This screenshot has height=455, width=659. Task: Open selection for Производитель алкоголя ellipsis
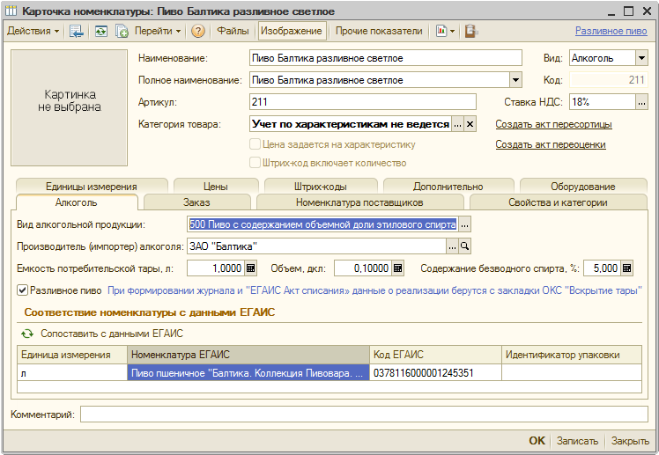pyautogui.click(x=452, y=246)
